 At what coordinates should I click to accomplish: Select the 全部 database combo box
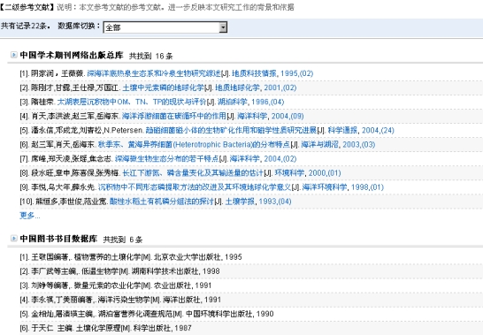tap(165, 27)
